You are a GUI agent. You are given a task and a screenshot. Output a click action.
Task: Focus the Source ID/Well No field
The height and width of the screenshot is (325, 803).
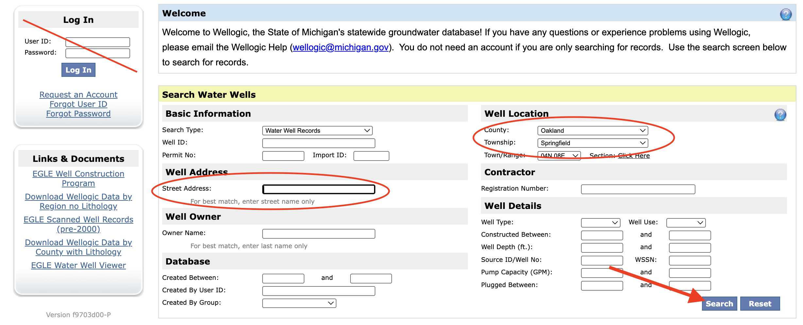(x=602, y=261)
